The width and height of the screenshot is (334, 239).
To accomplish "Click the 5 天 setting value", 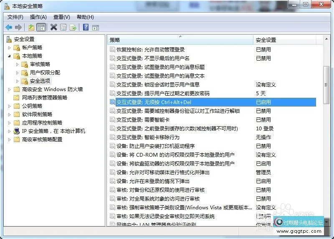I will (261, 93).
